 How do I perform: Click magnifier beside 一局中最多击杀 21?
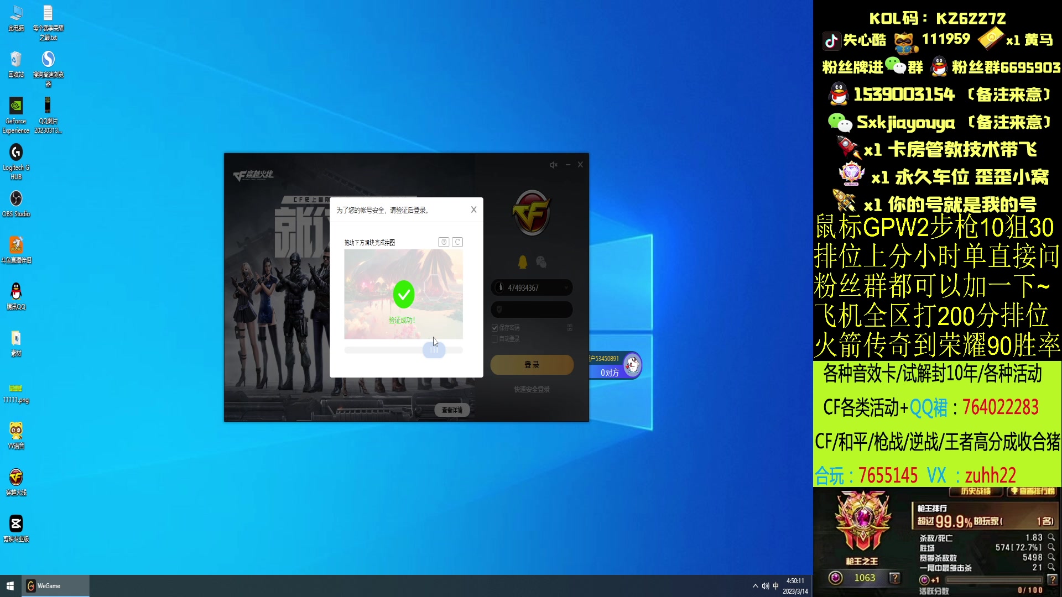(1051, 567)
